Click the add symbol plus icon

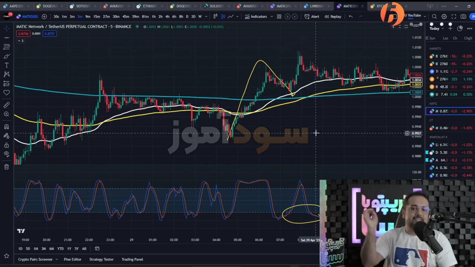[x=44, y=16]
